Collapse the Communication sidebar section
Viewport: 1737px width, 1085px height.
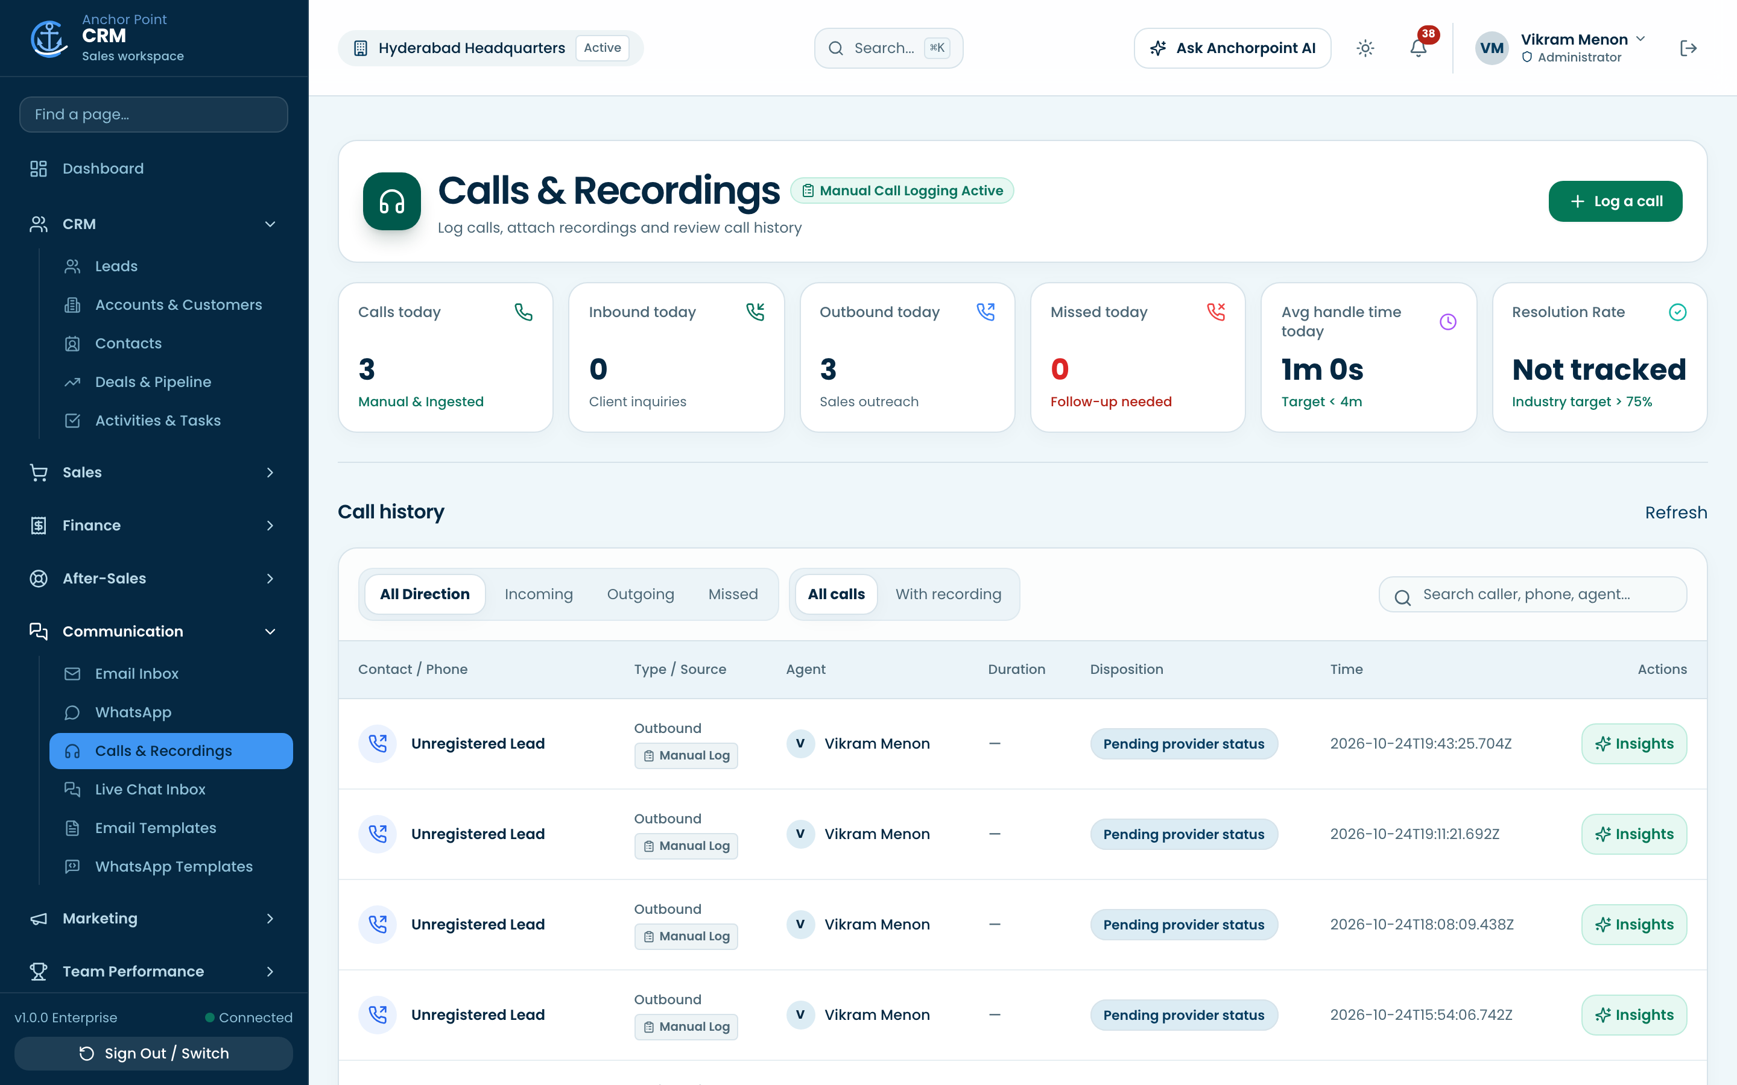tap(154, 632)
